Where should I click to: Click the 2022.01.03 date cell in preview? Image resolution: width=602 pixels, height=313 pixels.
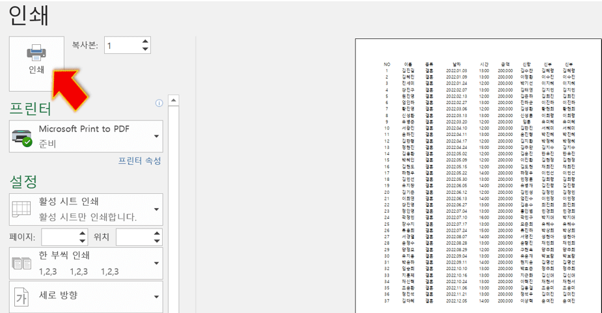(456, 71)
